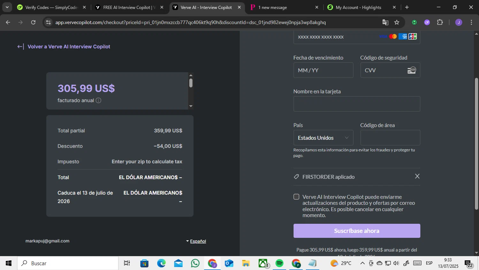Screen dimensions: 479x270
Task: Click the green extension icon in toolbar
Action: pyautogui.click(x=414, y=22)
